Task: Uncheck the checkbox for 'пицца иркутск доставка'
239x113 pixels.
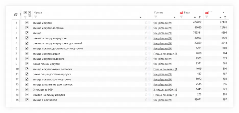Action: (x=27, y=28)
